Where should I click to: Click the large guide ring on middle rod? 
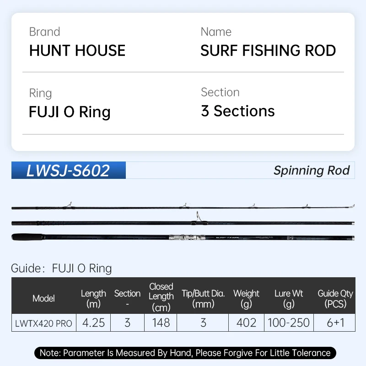198,216
